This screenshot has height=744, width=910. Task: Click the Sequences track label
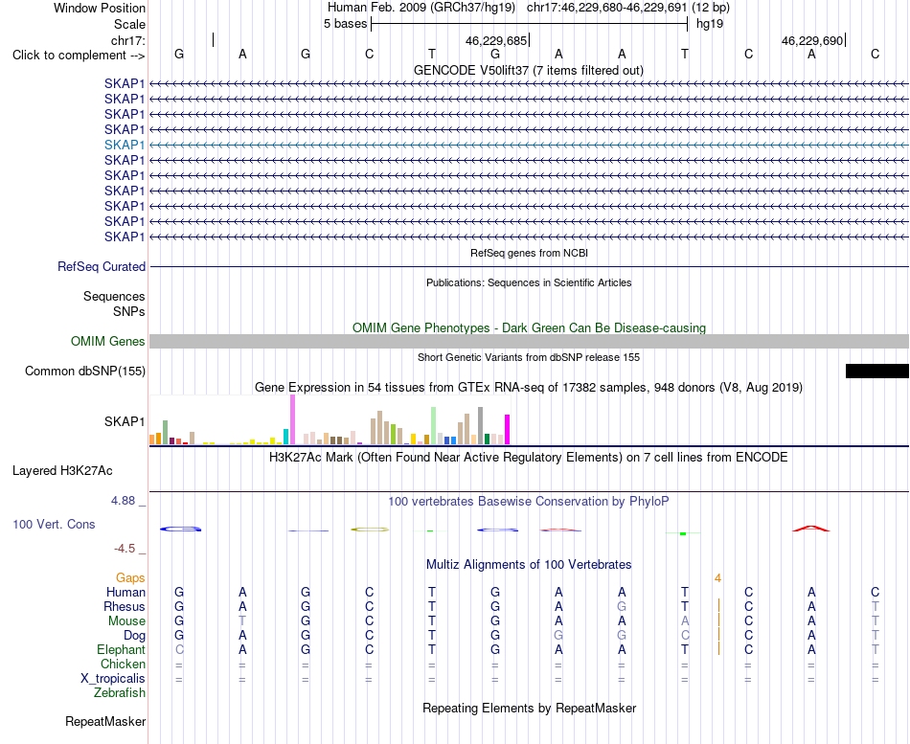pyautogui.click(x=114, y=296)
